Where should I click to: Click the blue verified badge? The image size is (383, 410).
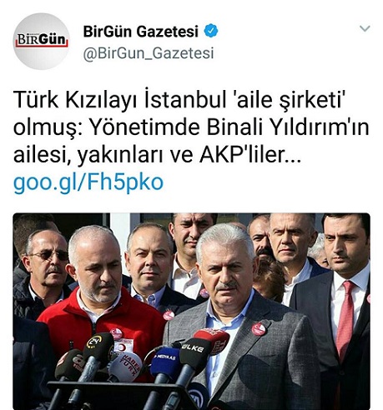(211, 31)
